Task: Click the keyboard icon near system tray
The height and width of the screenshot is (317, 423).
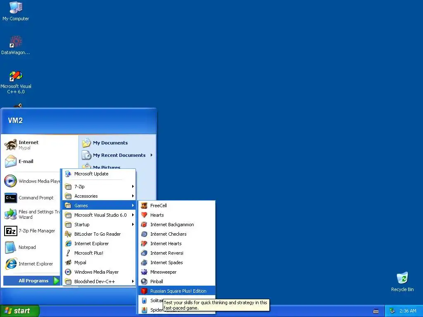Action: (x=376, y=311)
